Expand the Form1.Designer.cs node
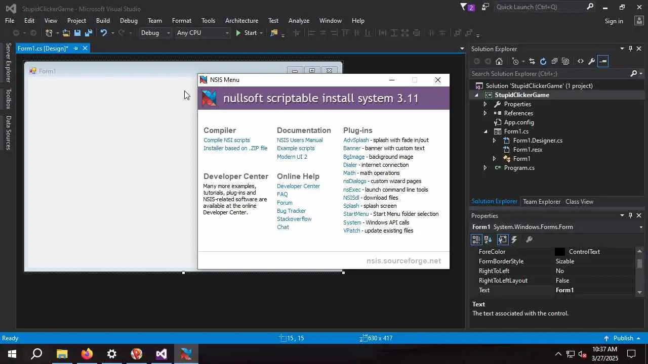 [494, 141]
